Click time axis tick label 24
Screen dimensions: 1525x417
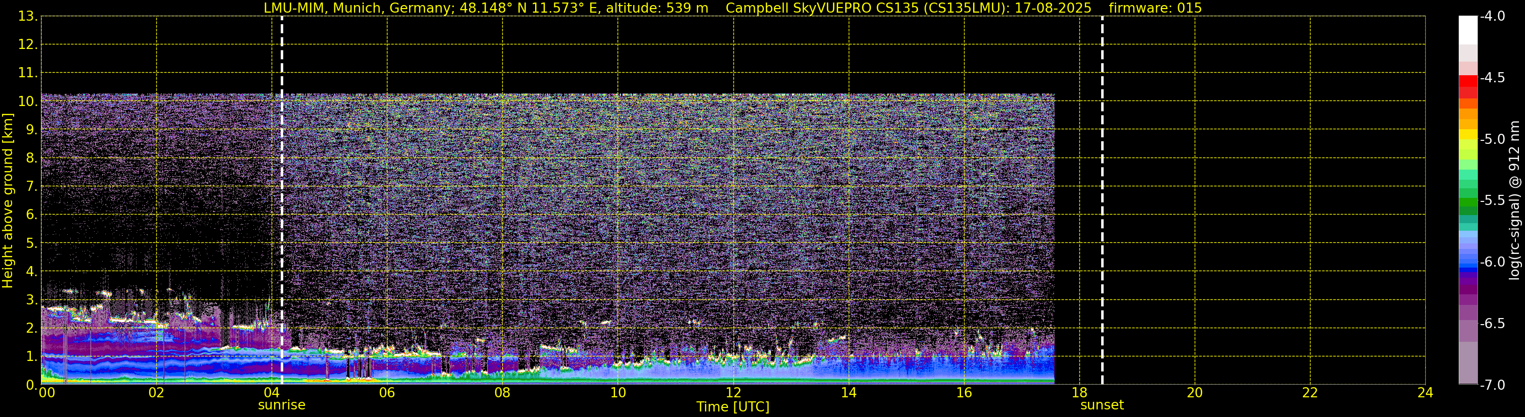1425,393
